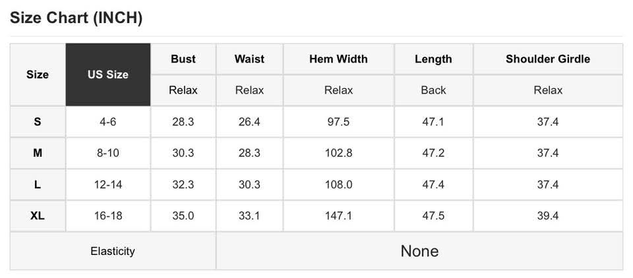Click the Hem Width column header

(338, 59)
